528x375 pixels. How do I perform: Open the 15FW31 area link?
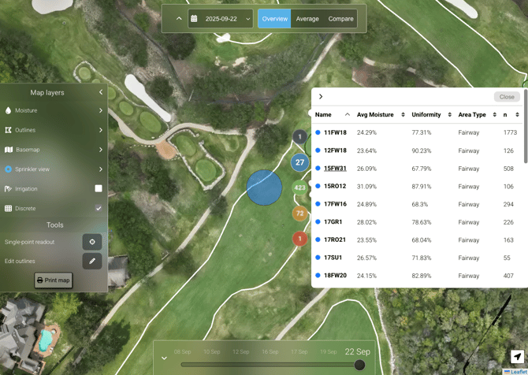(335, 169)
